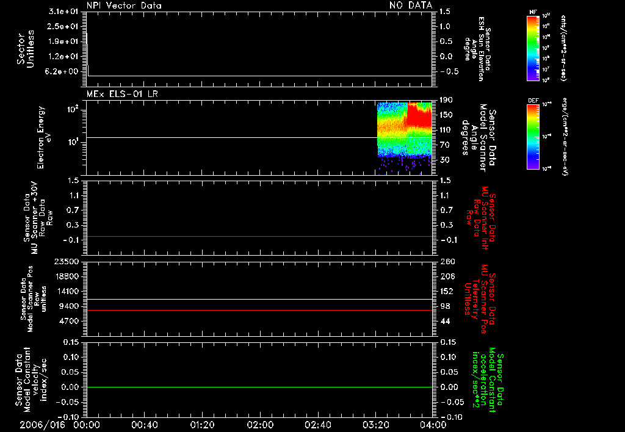The width and height of the screenshot is (625, 432).
Task: Click the 'Model Scanner Pos Raw' axis label
Action: click(x=33, y=299)
